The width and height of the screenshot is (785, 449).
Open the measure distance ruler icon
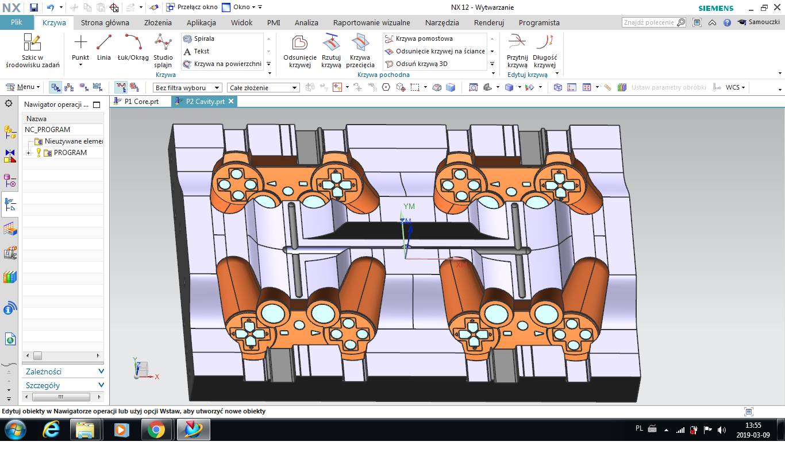pyautogui.click(x=608, y=87)
